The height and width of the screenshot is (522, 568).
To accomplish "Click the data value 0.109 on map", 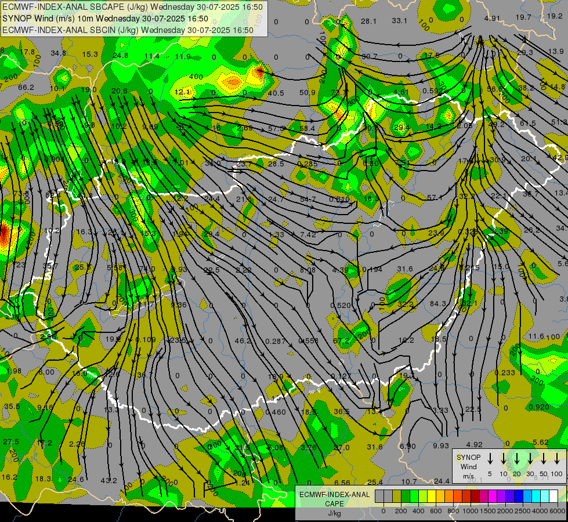I will pyautogui.click(x=146, y=340).
